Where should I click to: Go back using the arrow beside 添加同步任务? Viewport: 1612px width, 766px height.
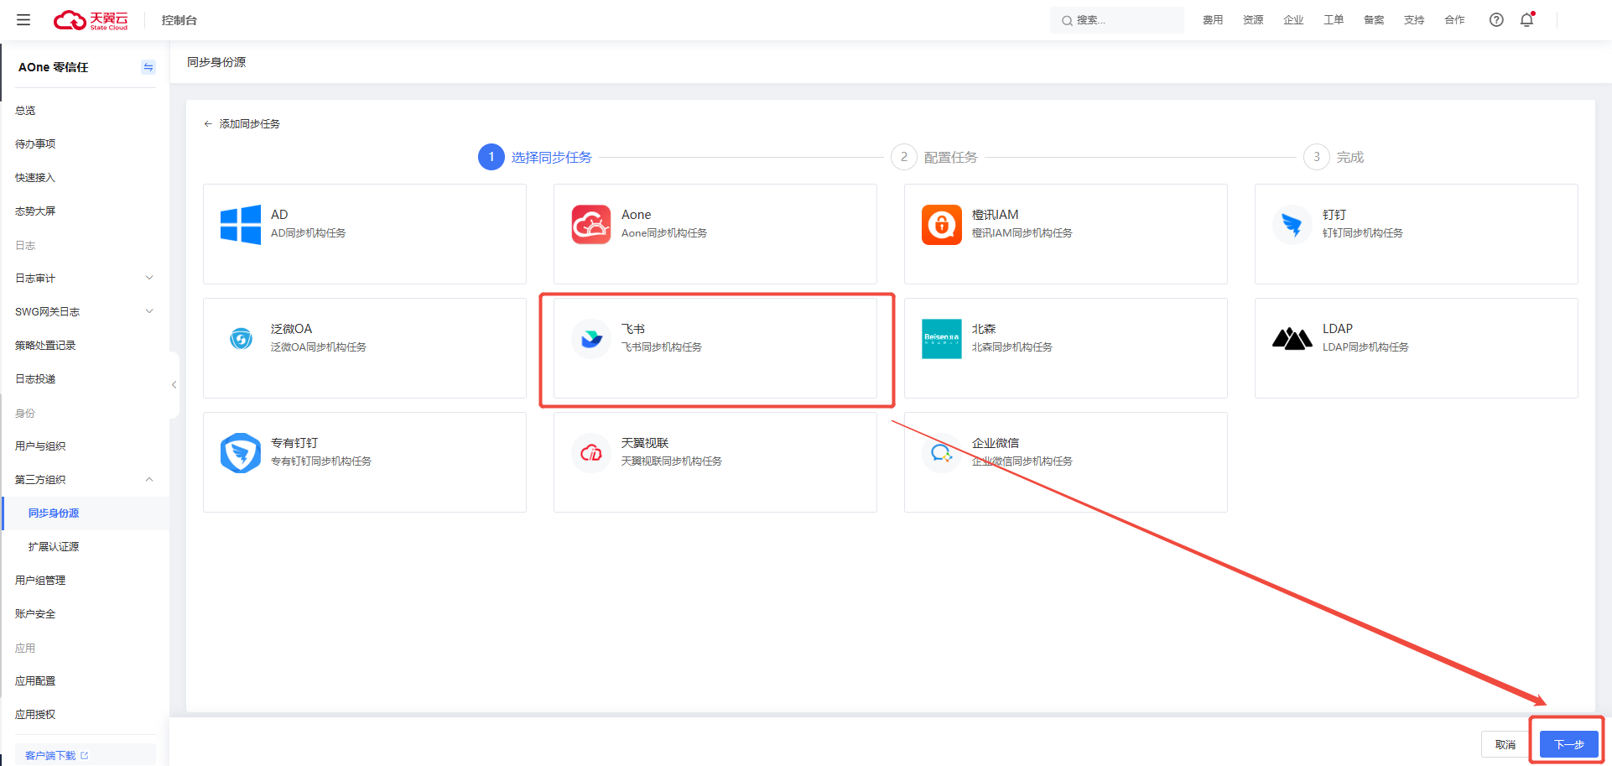tap(208, 124)
